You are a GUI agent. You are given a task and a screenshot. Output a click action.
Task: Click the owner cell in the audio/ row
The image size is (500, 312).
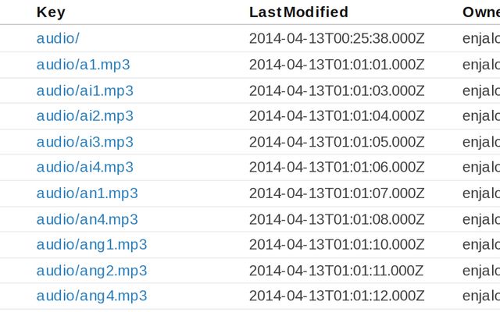pos(480,38)
